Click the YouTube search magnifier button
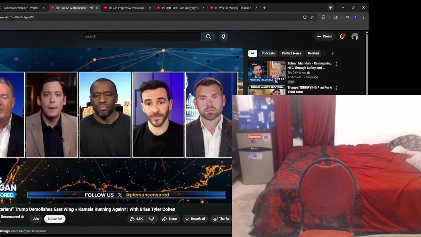421x237 pixels. pos(208,37)
